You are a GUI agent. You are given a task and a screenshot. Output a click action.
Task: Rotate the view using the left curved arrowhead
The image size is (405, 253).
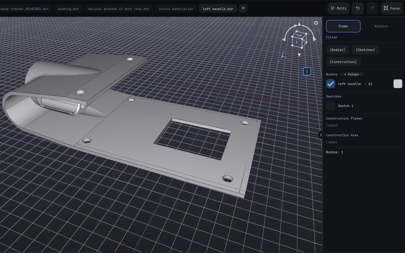coord(284,40)
